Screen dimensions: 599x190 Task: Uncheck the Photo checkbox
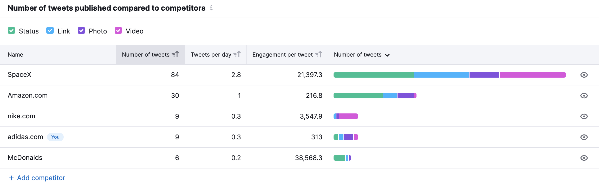tap(81, 31)
